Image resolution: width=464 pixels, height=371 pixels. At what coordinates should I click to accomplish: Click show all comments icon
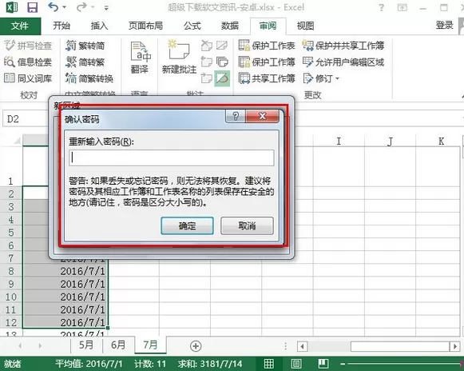point(222,62)
